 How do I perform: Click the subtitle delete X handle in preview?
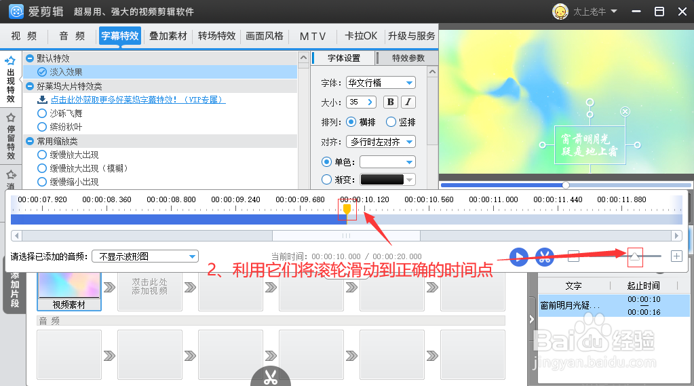pos(625,111)
